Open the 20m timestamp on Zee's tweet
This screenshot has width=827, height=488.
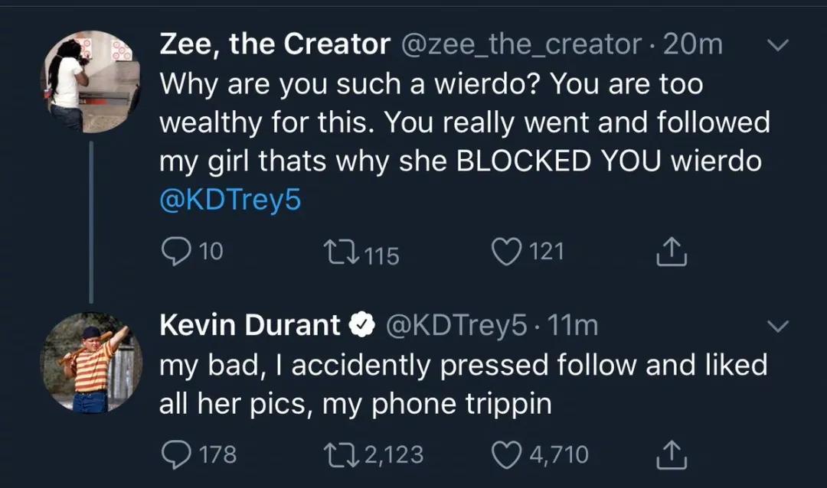point(692,44)
